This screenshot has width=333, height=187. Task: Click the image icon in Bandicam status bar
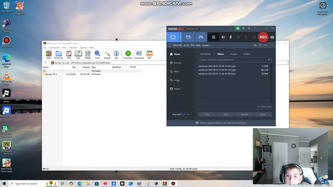[x=260, y=45]
